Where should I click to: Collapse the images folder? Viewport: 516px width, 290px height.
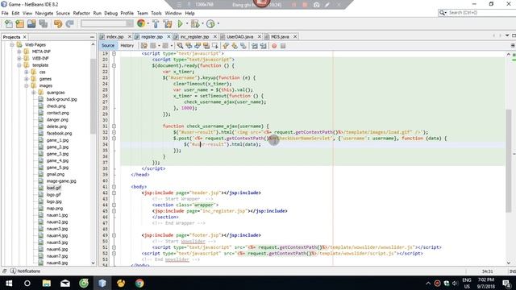[27, 85]
